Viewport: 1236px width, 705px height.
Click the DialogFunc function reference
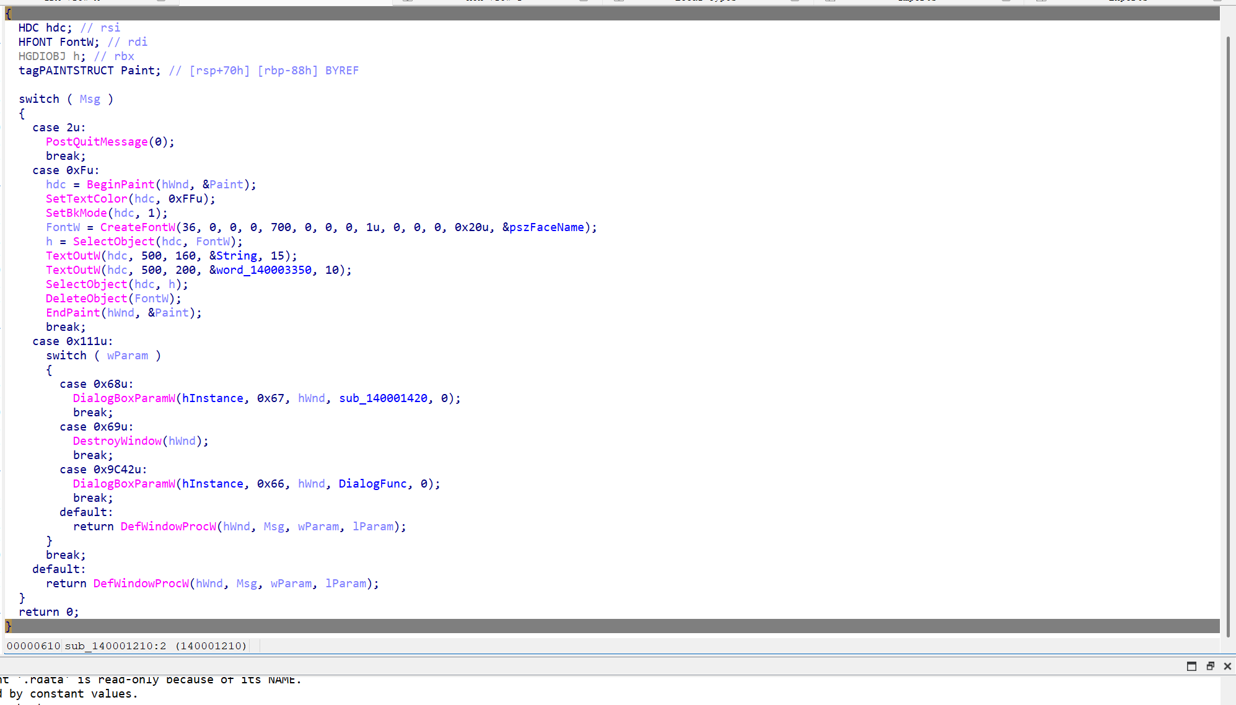point(372,484)
